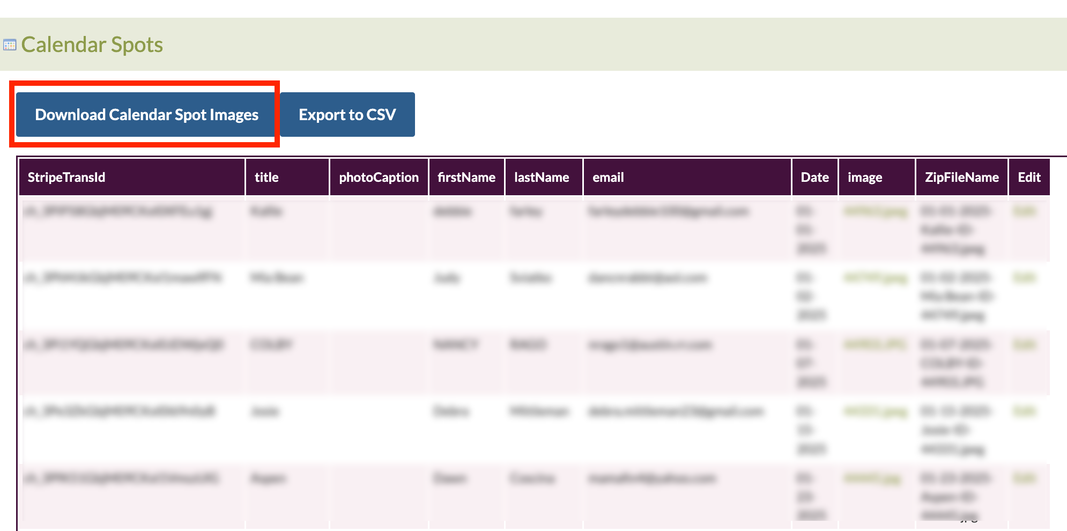
Task: Open the Edit link in the fifth table row
Action: [1024, 478]
